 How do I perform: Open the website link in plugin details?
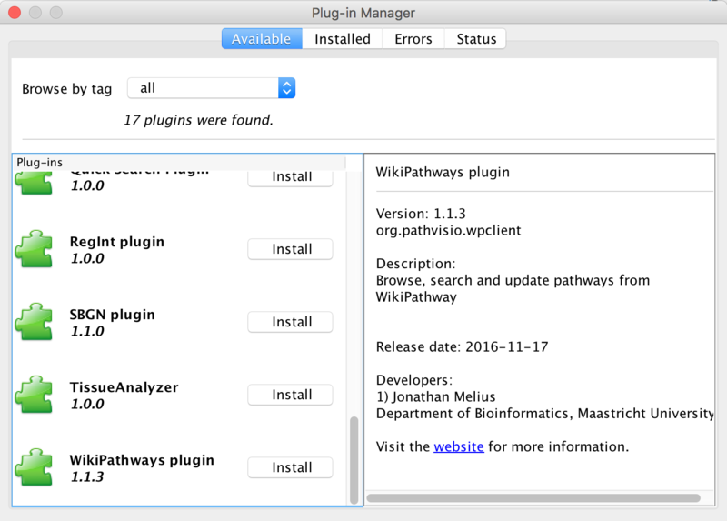point(459,446)
